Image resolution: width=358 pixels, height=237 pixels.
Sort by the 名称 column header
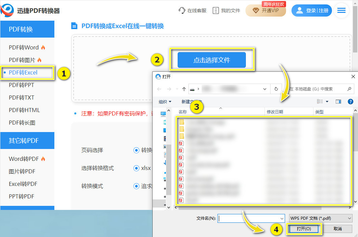tap(220, 112)
